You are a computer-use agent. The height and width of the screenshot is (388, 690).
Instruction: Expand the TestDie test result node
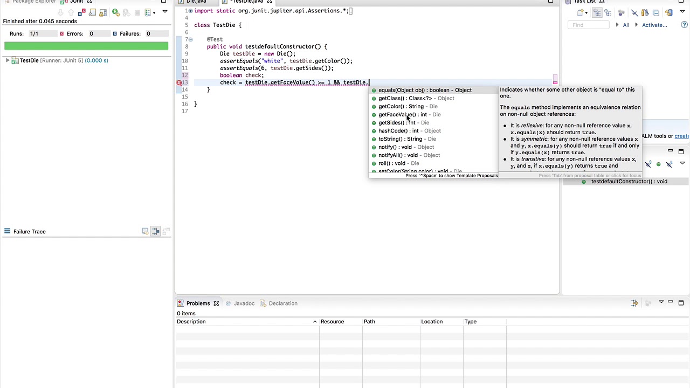pyautogui.click(x=8, y=60)
